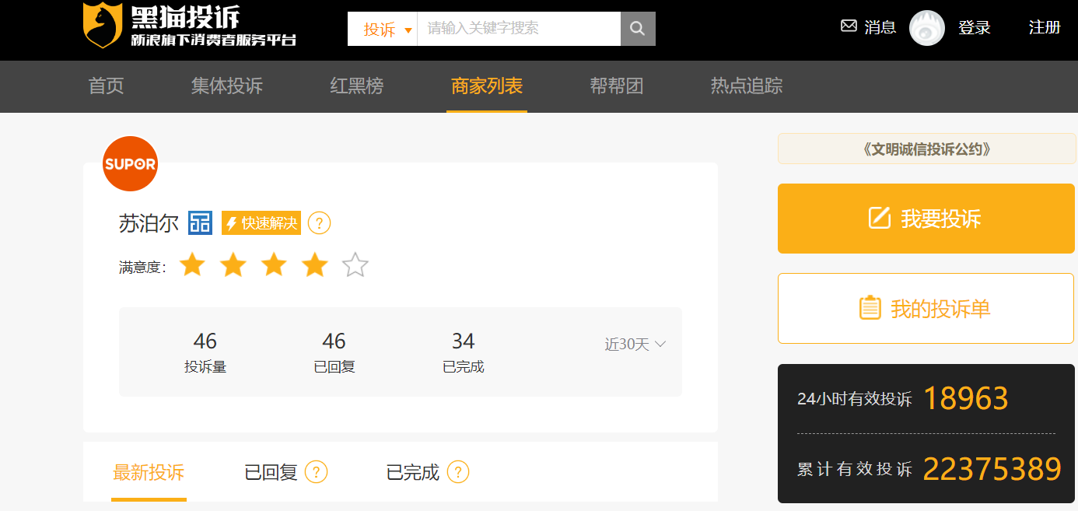This screenshot has height=511, width=1078.
Task: Open 红黑榜 navigation item
Action: [x=357, y=86]
